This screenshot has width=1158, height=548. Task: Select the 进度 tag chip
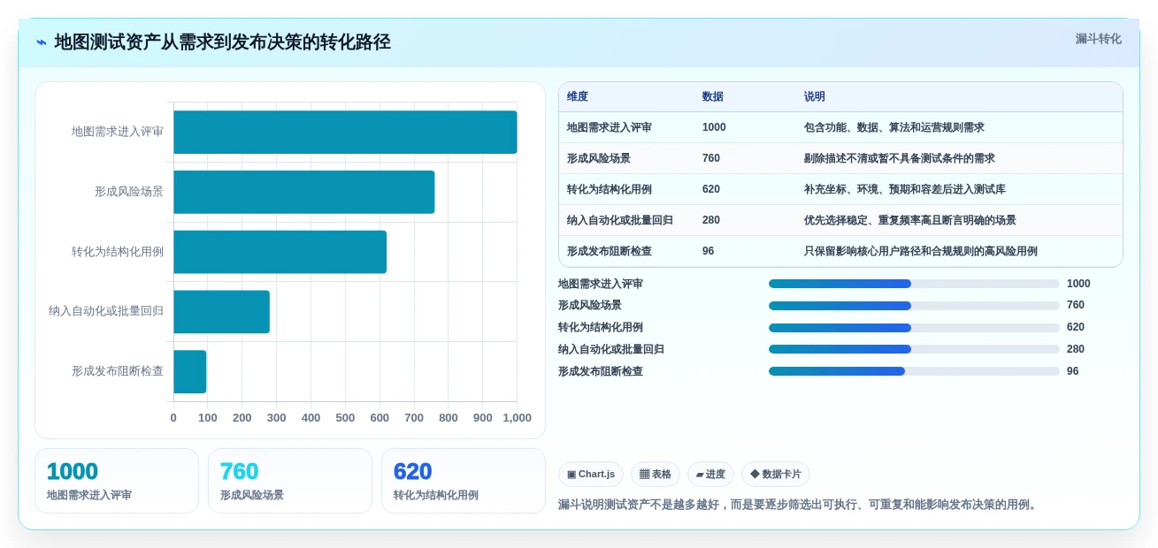point(710,474)
